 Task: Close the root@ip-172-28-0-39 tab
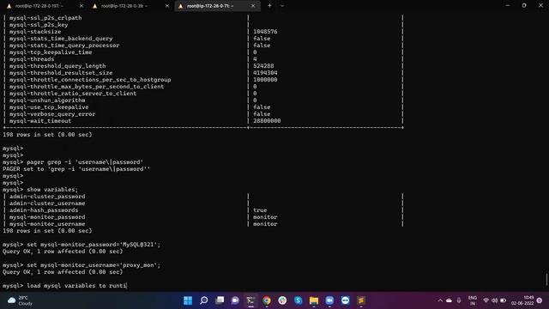[167, 6]
